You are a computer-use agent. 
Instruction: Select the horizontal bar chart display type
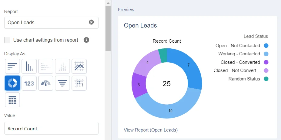pyautogui.click(x=12, y=66)
